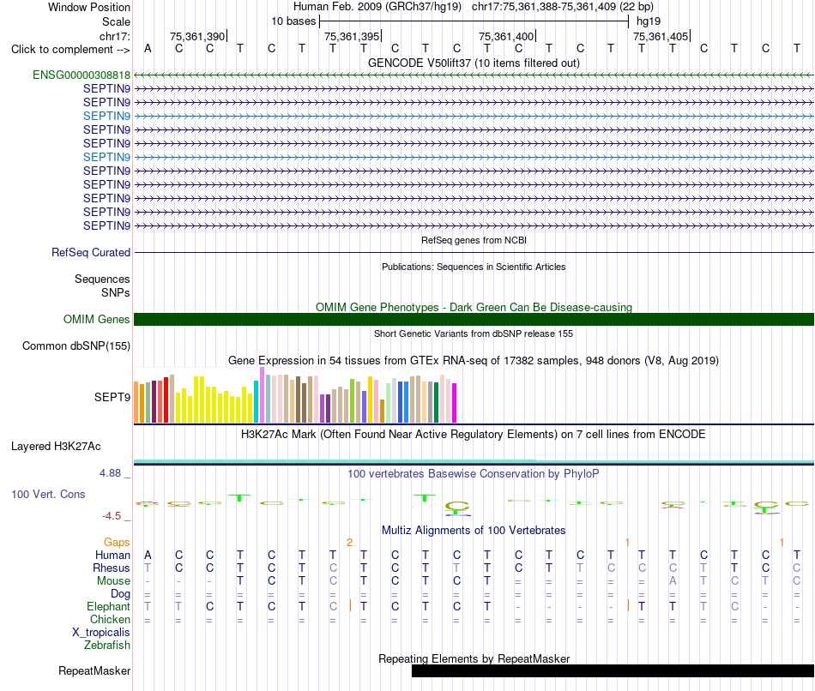
Task: Open 'Short Genetic Variants from dbSNP release 155' title
Action: point(474,333)
